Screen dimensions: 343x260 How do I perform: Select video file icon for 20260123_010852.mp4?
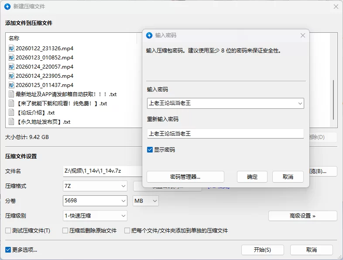click(11, 57)
